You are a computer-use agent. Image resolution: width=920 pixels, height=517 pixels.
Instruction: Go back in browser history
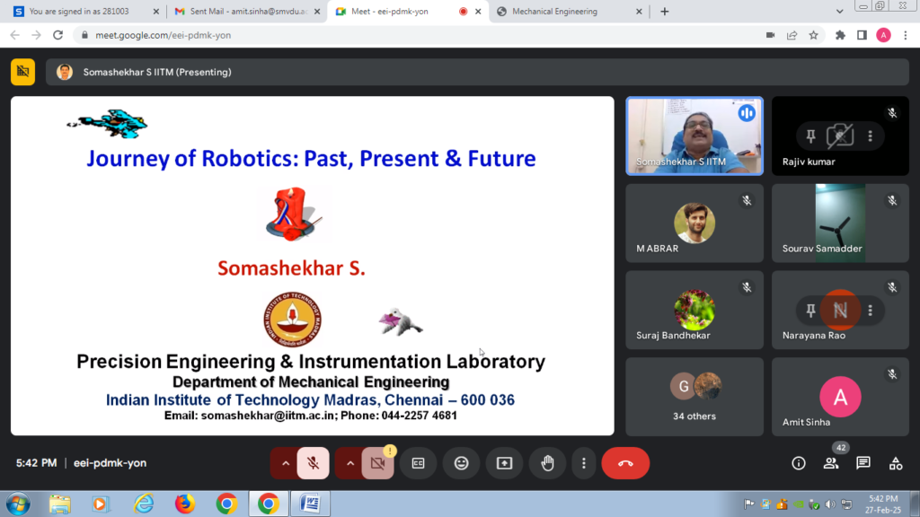pyautogui.click(x=15, y=35)
